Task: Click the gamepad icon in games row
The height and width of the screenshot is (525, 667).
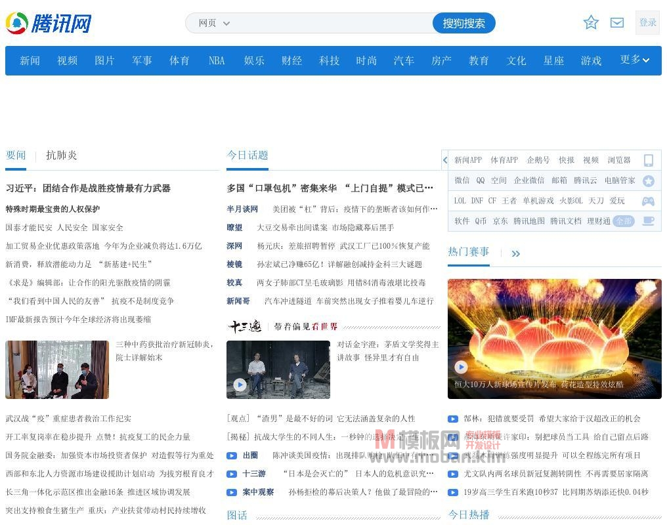Action: pyautogui.click(x=648, y=201)
